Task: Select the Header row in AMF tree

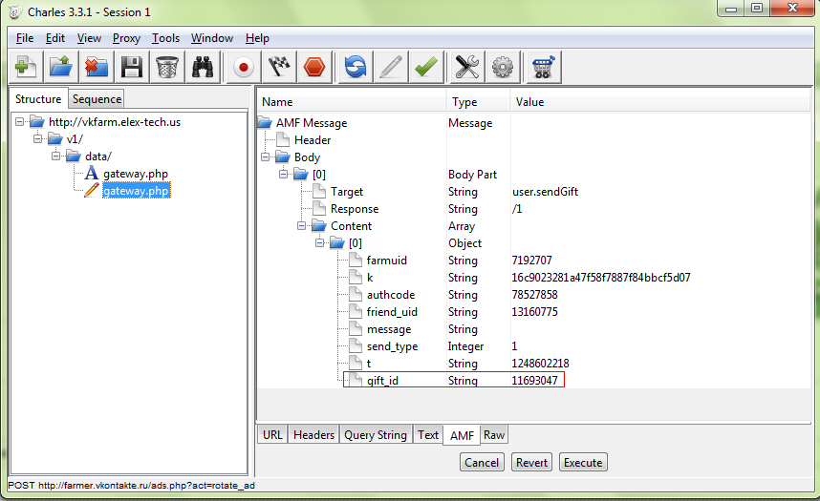Action: click(x=533, y=140)
